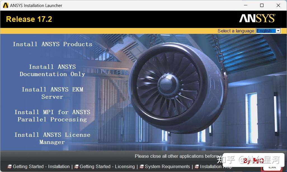Click Install ANSYS EKM Server
Screen dimensions: 287x172
click(x=52, y=93)
